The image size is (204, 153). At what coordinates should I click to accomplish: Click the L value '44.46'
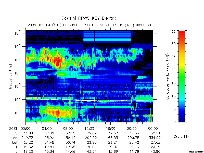click(x=70, y=151)
